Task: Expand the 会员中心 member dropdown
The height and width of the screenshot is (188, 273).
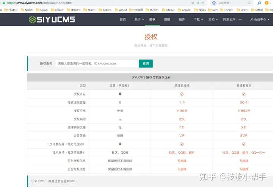Action: click(x=260, y=19)
